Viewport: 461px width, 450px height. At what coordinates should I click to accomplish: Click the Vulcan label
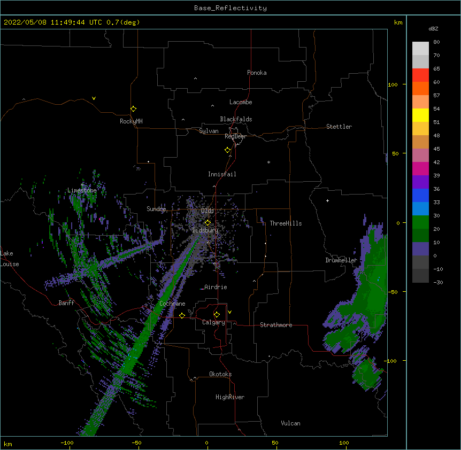pyautogui.click(x=290, y=423)
